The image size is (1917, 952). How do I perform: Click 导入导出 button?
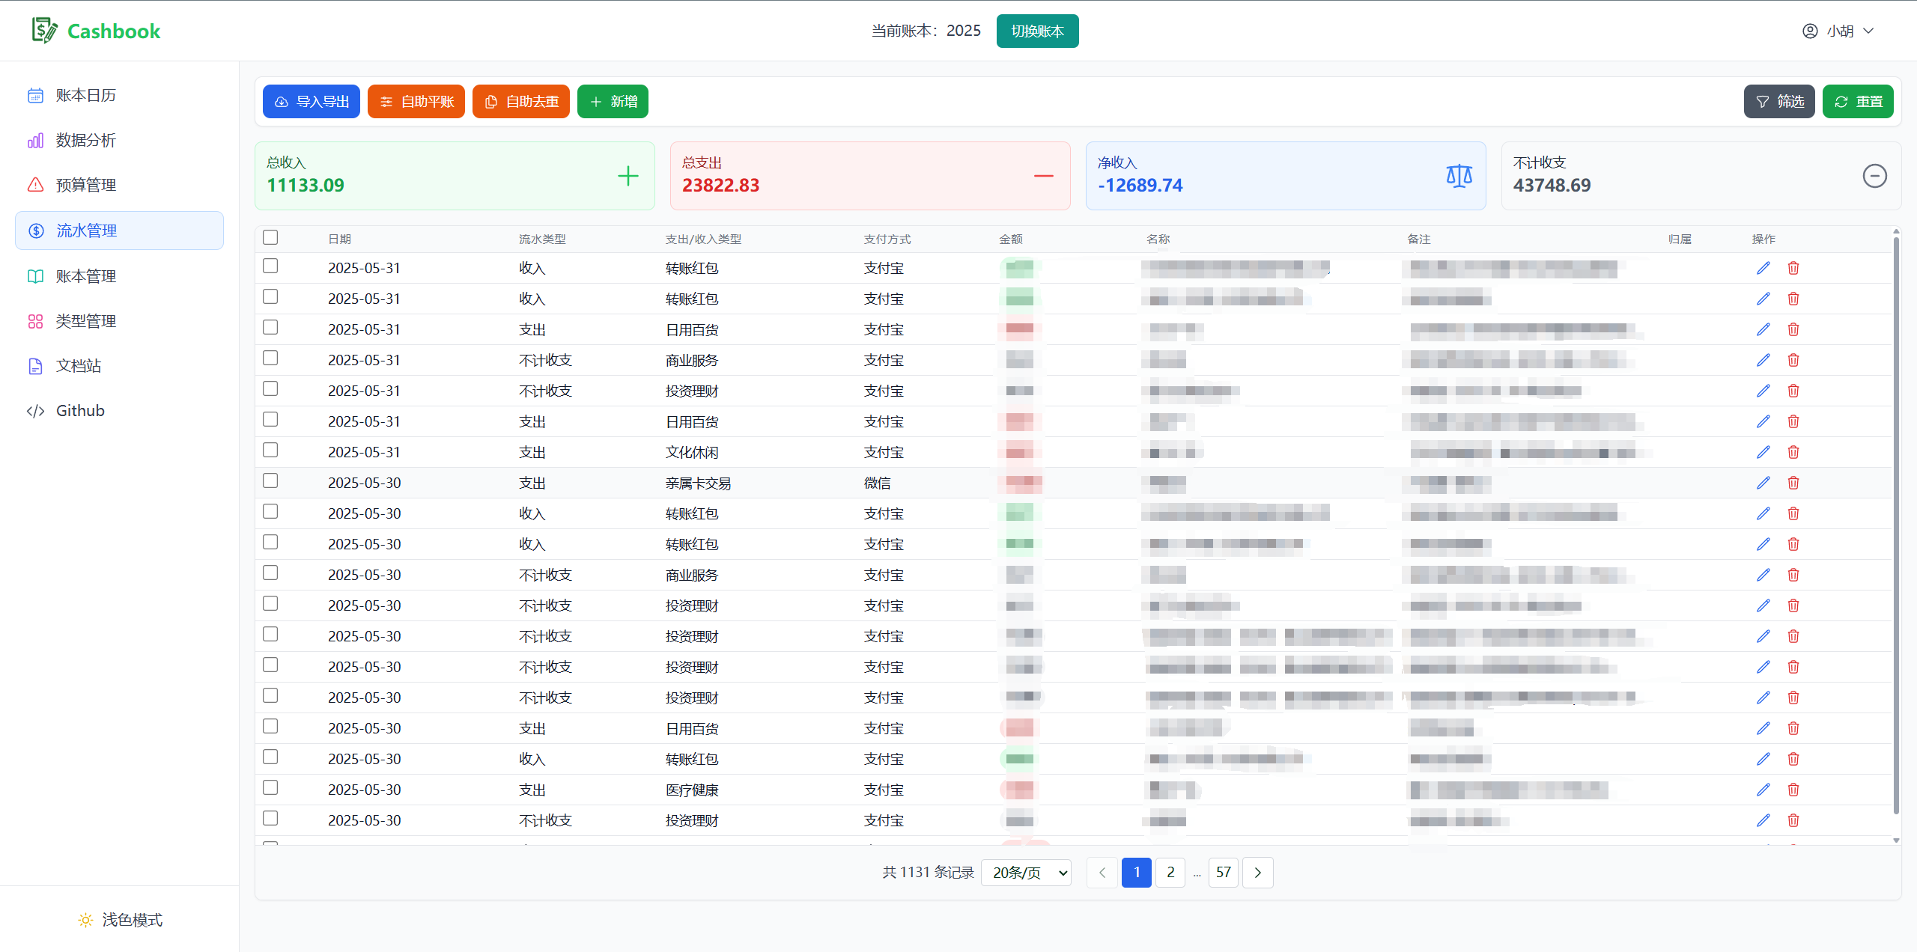(312, 101)
